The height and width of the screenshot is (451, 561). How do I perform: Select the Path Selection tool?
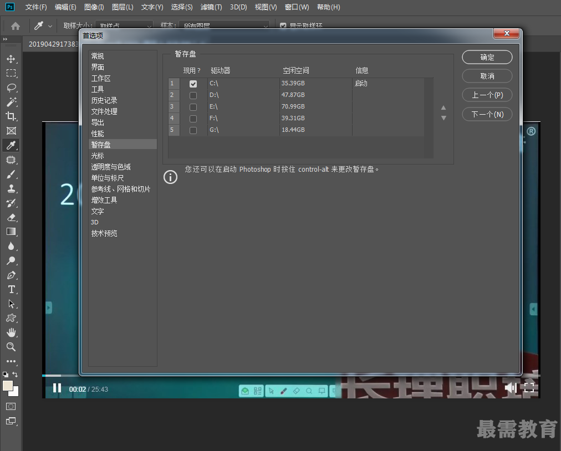tap(11, 304)
